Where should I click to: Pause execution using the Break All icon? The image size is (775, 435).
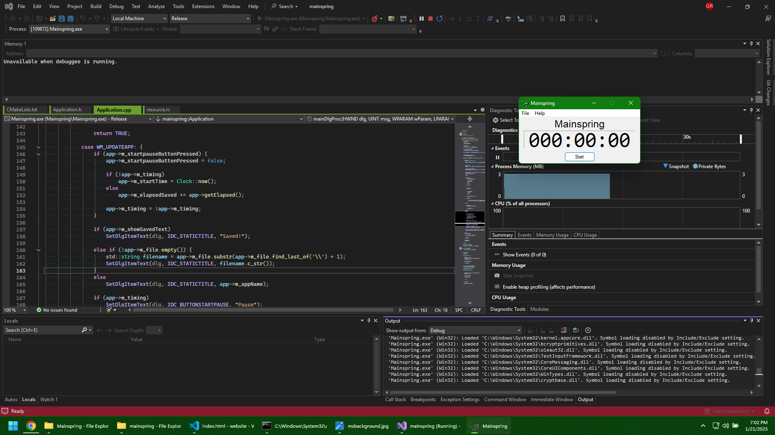[x=422, y=19]
